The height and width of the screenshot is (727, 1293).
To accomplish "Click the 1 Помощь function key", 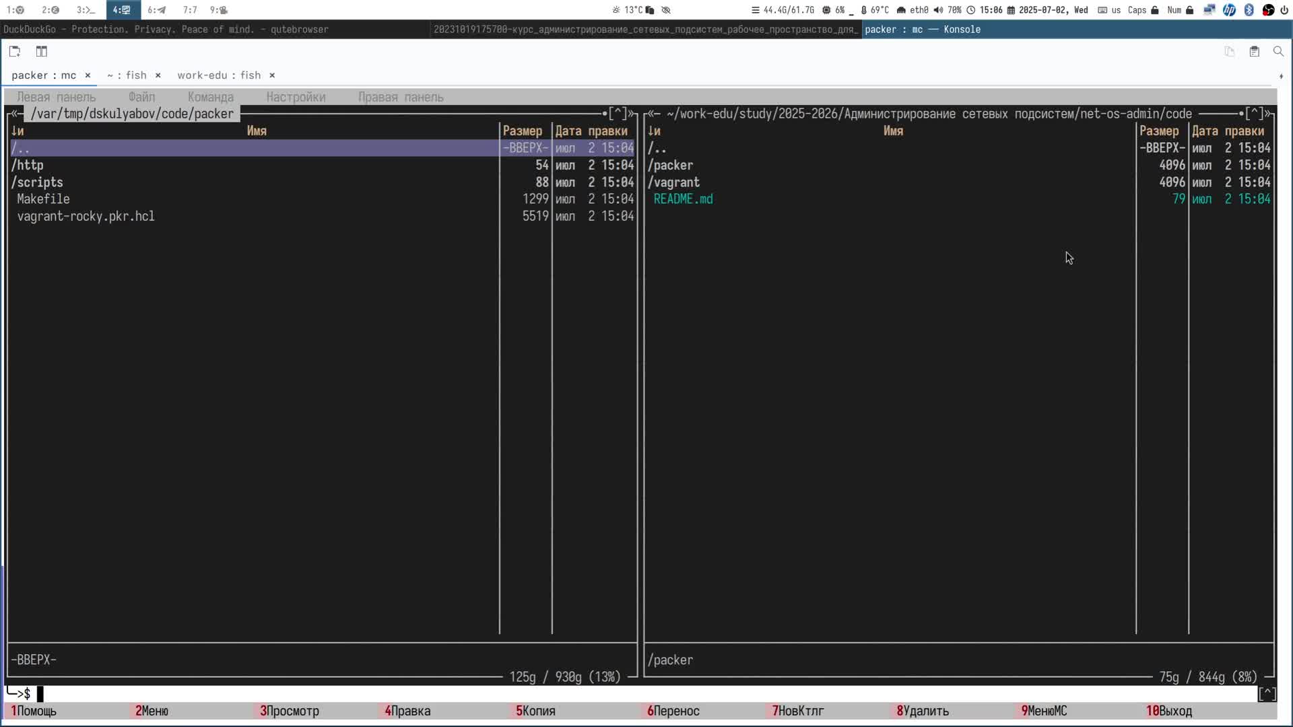I will click(34, 711).
